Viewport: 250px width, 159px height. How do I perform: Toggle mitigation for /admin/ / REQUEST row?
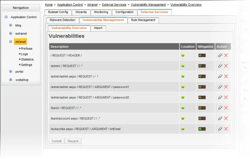(202, 66)
